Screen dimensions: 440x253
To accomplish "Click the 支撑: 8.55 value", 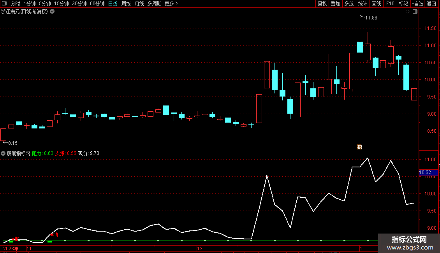I will (66, 153).
